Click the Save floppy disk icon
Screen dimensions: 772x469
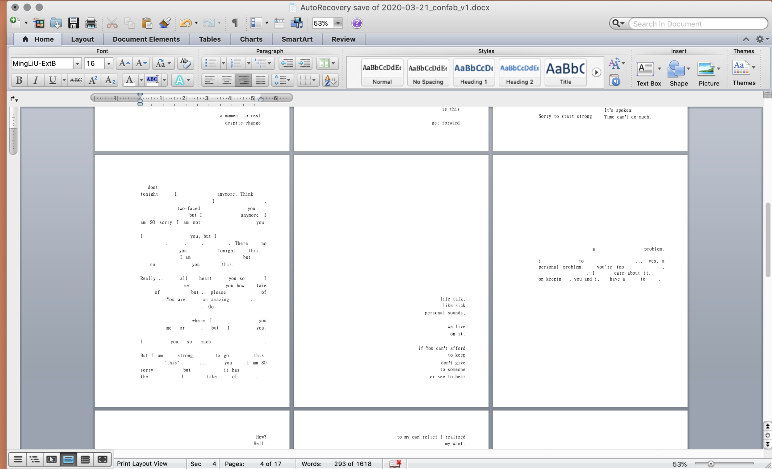73,23
